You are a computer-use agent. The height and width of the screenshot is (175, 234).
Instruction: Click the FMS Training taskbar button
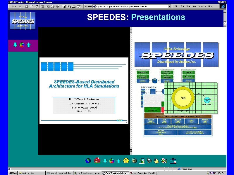(x=115, y=173)
